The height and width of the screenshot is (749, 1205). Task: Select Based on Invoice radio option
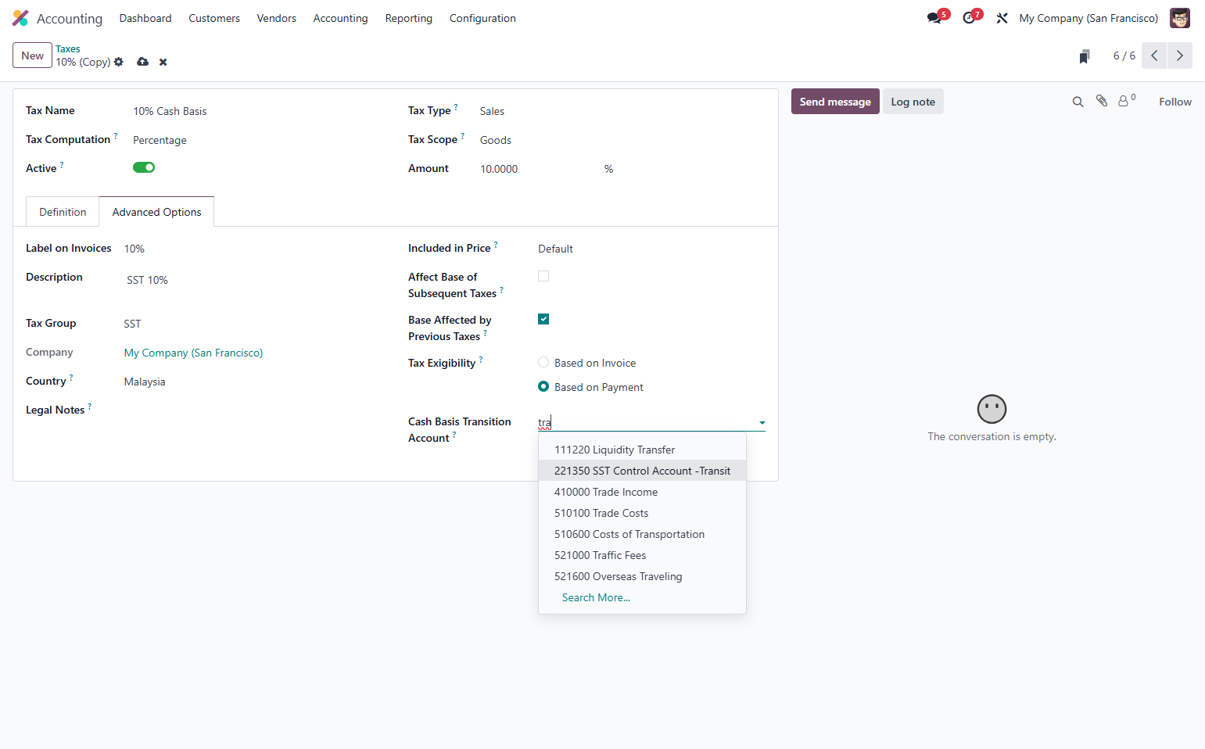pos(543,362)
